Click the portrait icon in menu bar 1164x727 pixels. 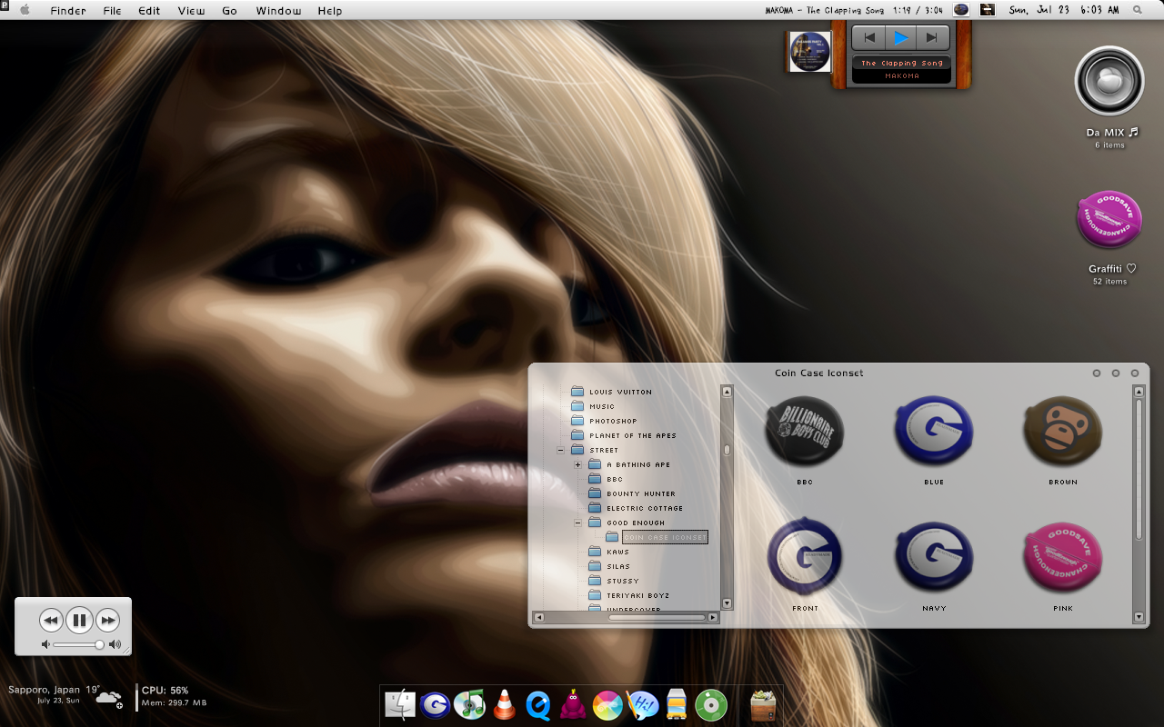tap(987, 10)
